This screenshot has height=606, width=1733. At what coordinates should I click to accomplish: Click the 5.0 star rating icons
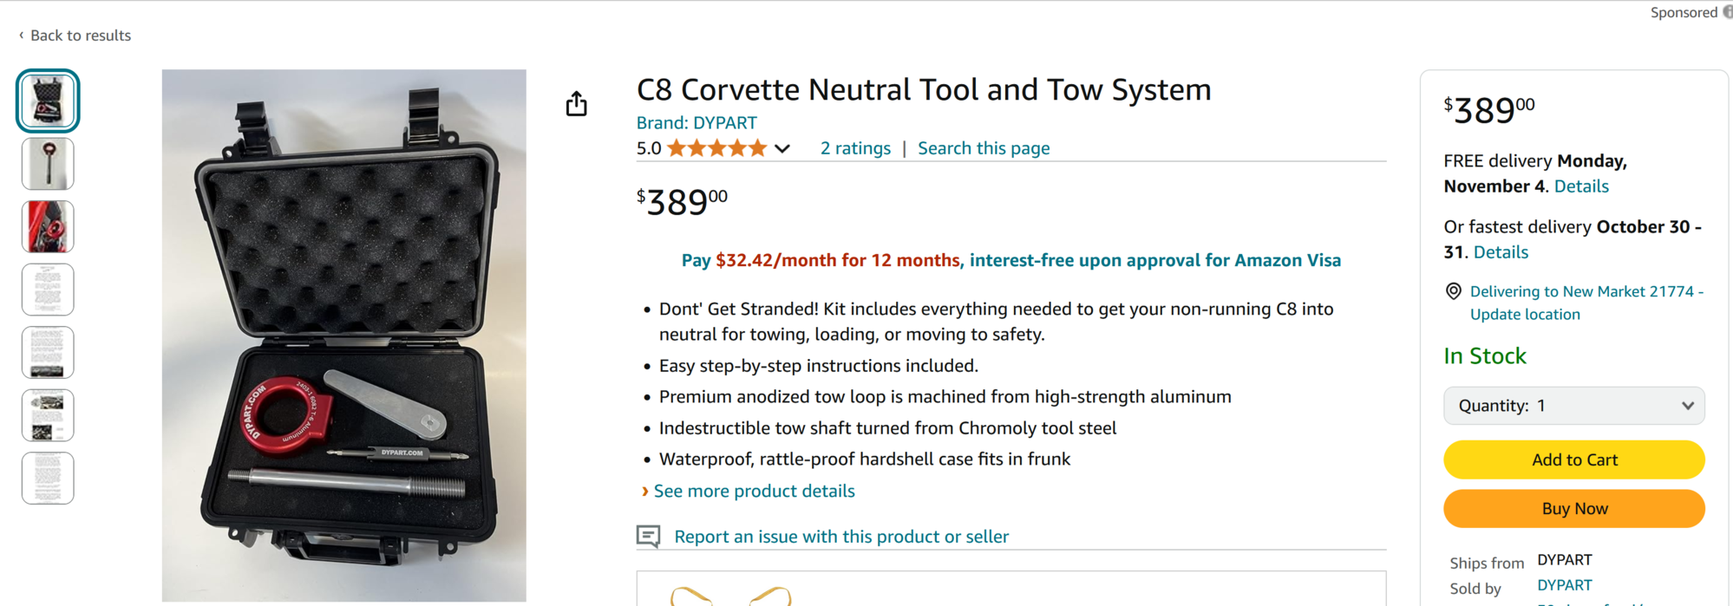[x=716, y=147]
